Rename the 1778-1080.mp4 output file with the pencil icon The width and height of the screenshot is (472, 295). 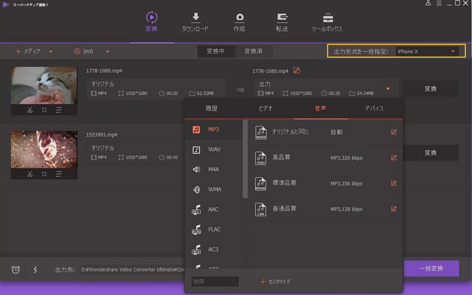pyautogui.click(x=297, y=70)
